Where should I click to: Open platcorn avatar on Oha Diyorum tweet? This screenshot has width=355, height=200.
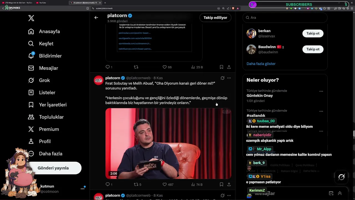98,81
